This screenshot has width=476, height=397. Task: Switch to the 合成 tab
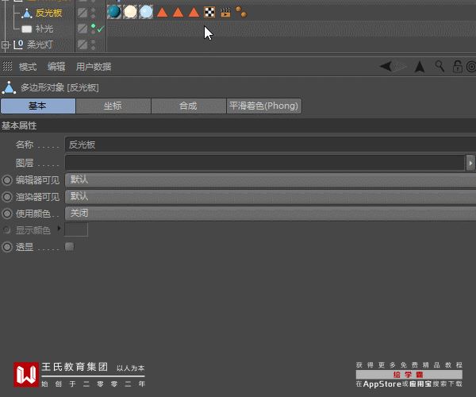coord(189,106)
